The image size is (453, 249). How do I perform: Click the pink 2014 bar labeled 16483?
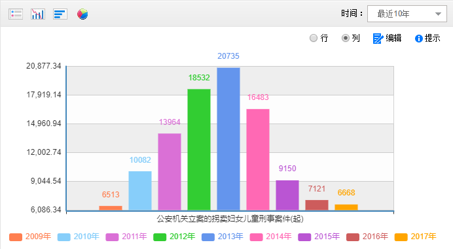tap(258, 159)
